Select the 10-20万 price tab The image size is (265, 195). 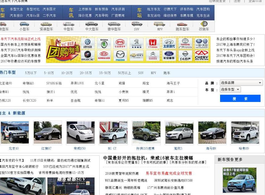pyautogui.click(x=67, y=73)
